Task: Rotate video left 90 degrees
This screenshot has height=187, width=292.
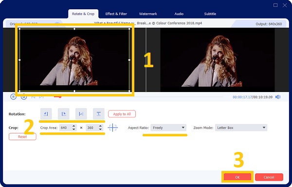Action: coord(46,114)
